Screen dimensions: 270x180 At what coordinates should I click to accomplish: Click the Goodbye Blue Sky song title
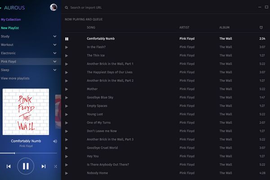[100, 98]
